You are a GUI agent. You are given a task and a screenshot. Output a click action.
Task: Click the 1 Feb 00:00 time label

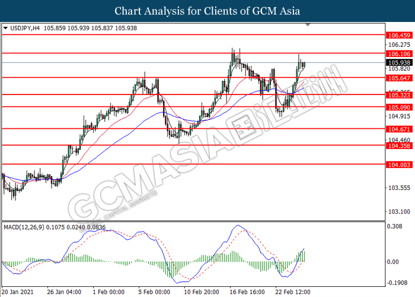point(108,292)
